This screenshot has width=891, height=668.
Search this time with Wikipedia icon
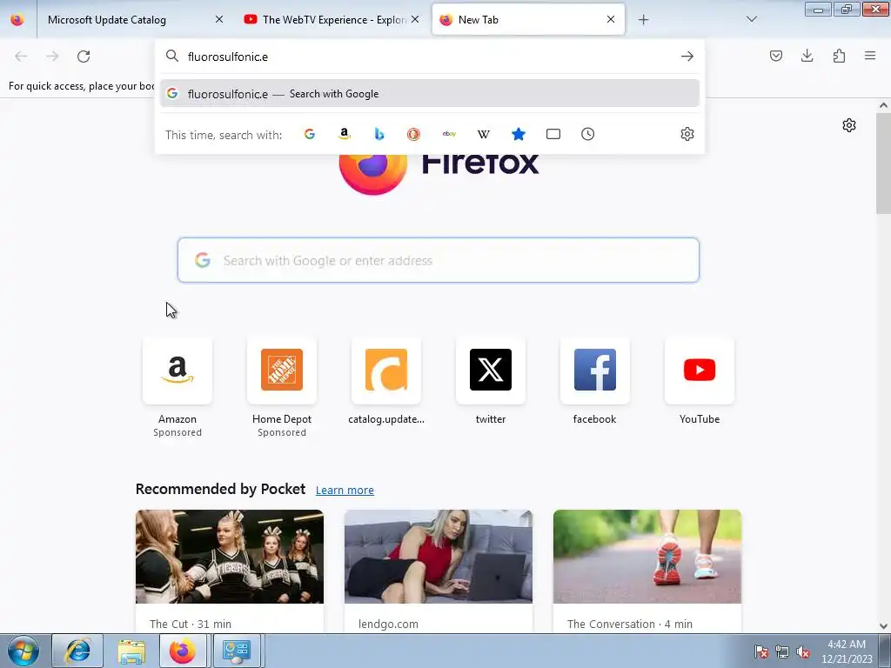click(484, 134)
